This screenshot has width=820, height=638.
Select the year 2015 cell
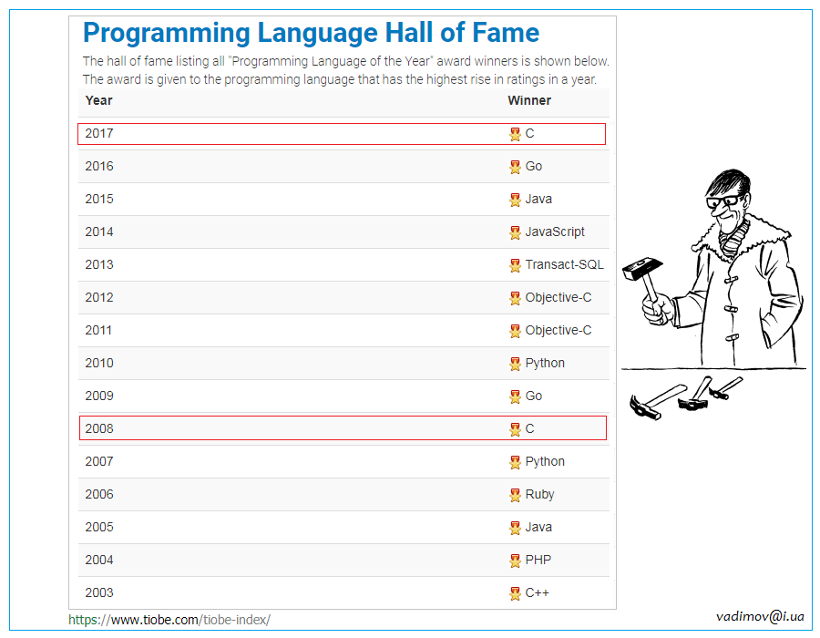(x=99, y=200)
